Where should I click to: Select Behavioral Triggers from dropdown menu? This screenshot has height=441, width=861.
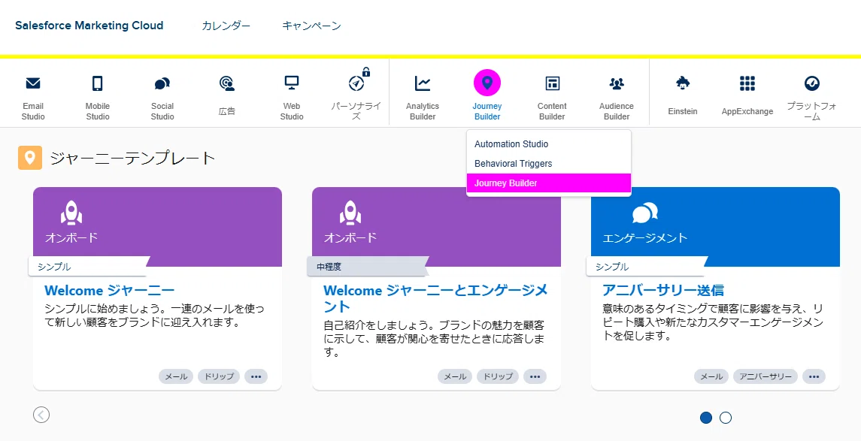click(x=548, y=164)
